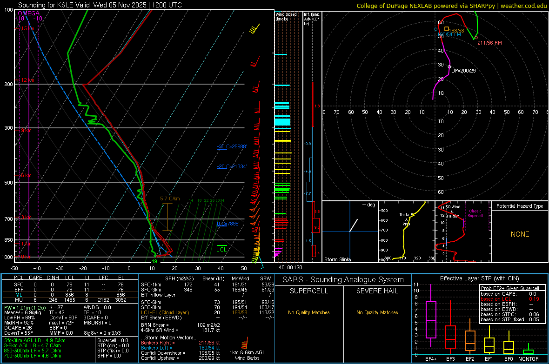This screenshot has height=364, width=549.
Task: Click the '-30 C=25688'' level label
Action: (x=232, y=146)
